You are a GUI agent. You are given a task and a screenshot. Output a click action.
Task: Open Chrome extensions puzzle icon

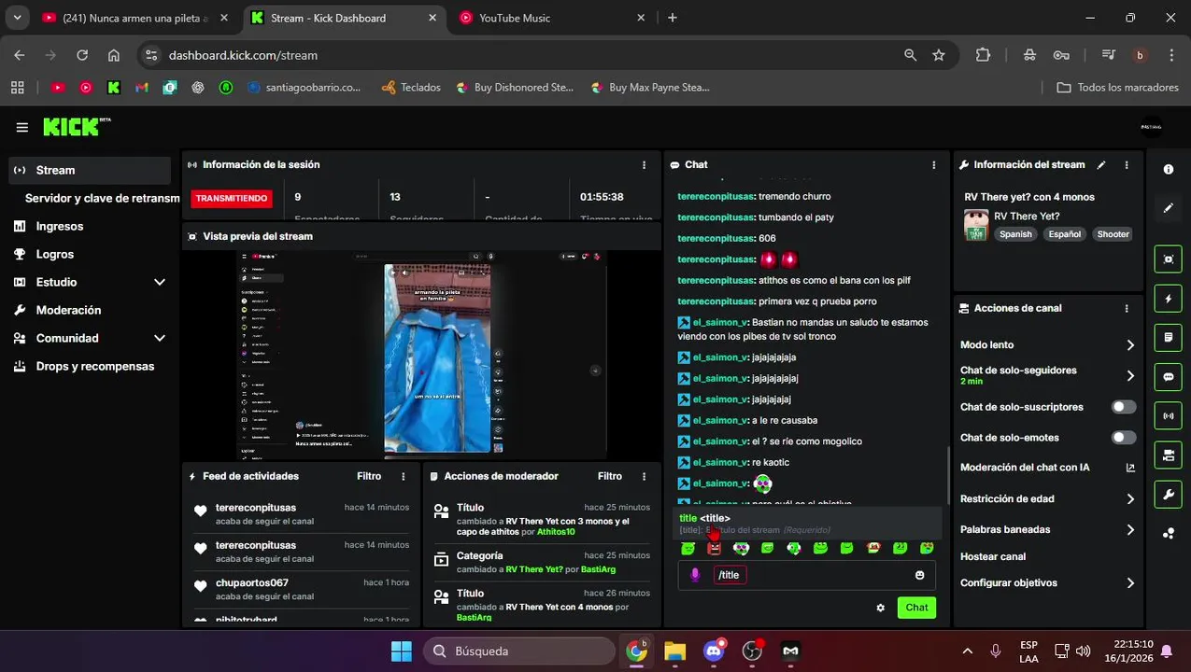click(983, 55)
